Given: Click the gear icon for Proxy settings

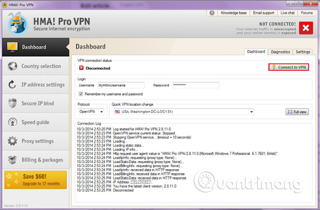Looking at the screenshot, I should coord(12,141).
